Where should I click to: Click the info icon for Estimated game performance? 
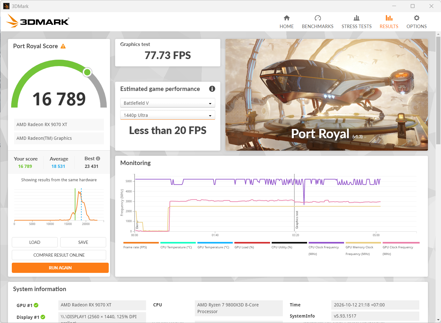tap(212, 89)
